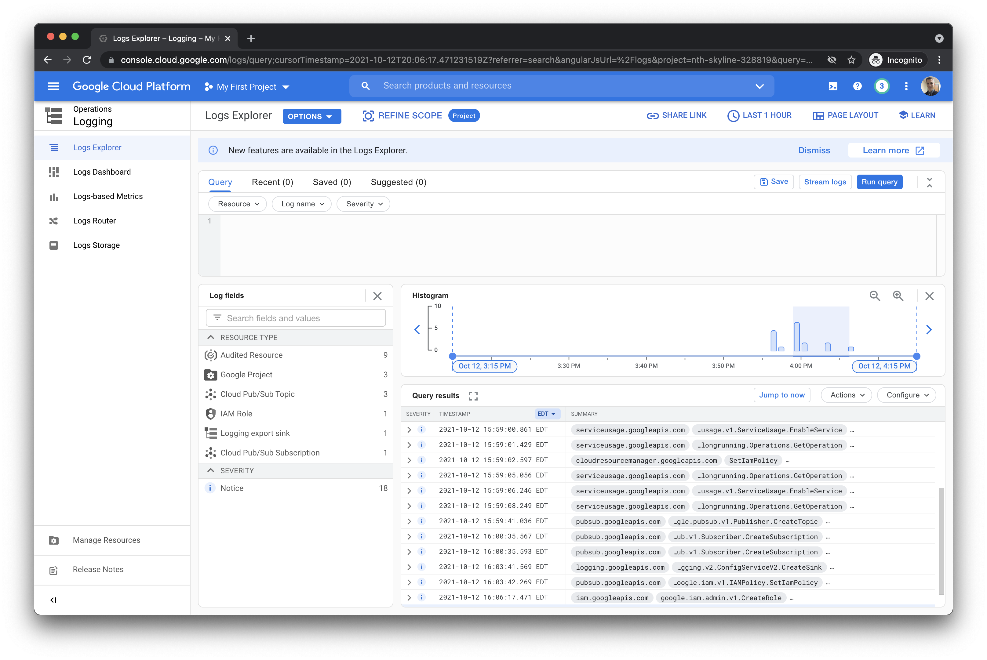The height and width of the screenshot is (660, 987).
Task: Click the left histogram time range handle
Action: pos(452,356)
